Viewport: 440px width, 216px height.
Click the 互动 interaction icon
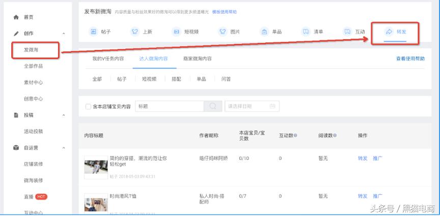(x=347, y=32)
